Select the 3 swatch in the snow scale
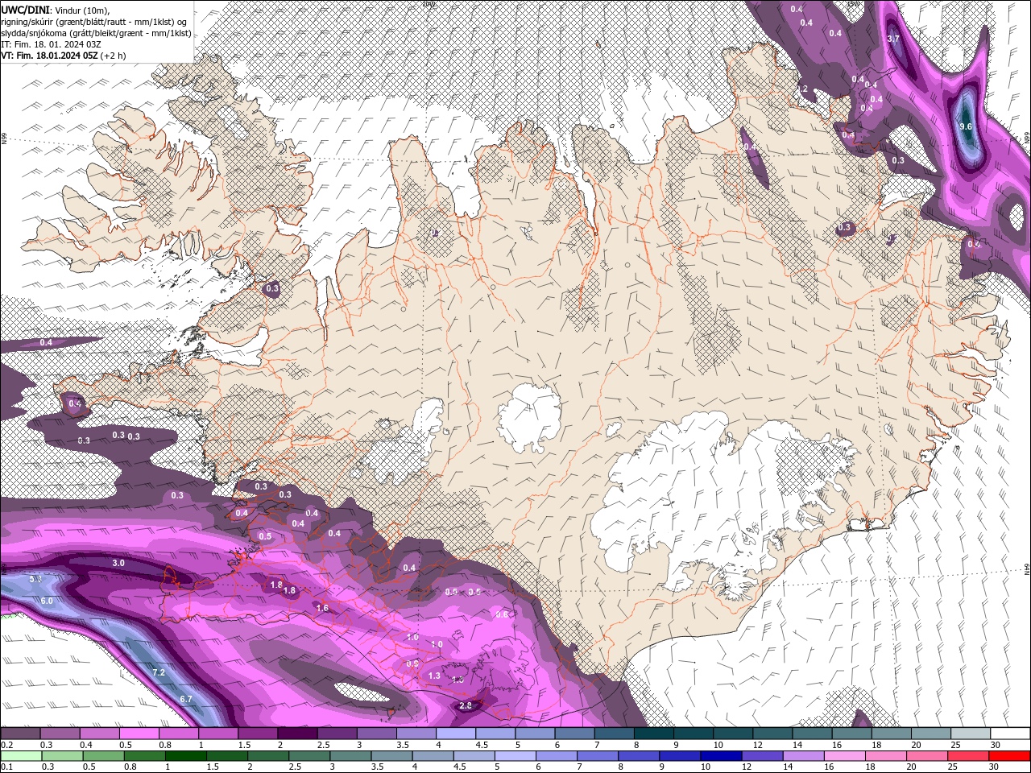Image resolution: width=1031 pixels, height=773 pixels. pyautogui.click(x=376, y=734)
